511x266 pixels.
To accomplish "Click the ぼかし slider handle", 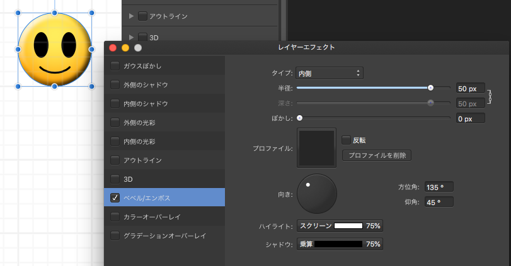I will 299,118.
